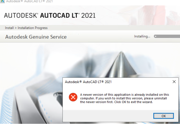Click the "Installing..." status label
Screen dimensions: 180x124
142,36
